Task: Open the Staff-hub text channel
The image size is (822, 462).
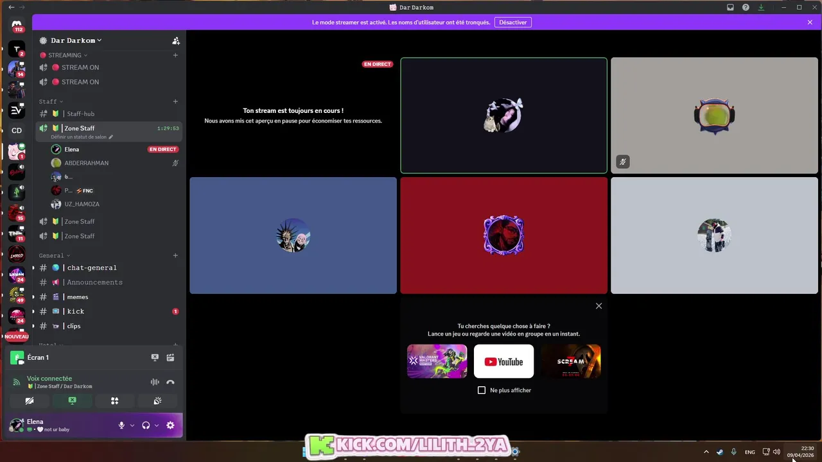Action: 109,114
